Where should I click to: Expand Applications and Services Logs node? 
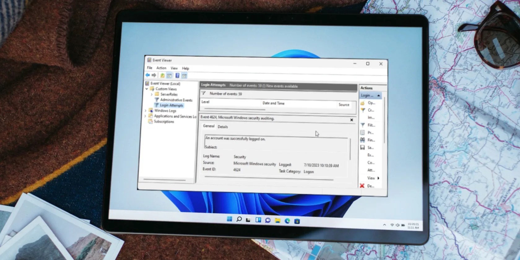(x=145, y=116)
